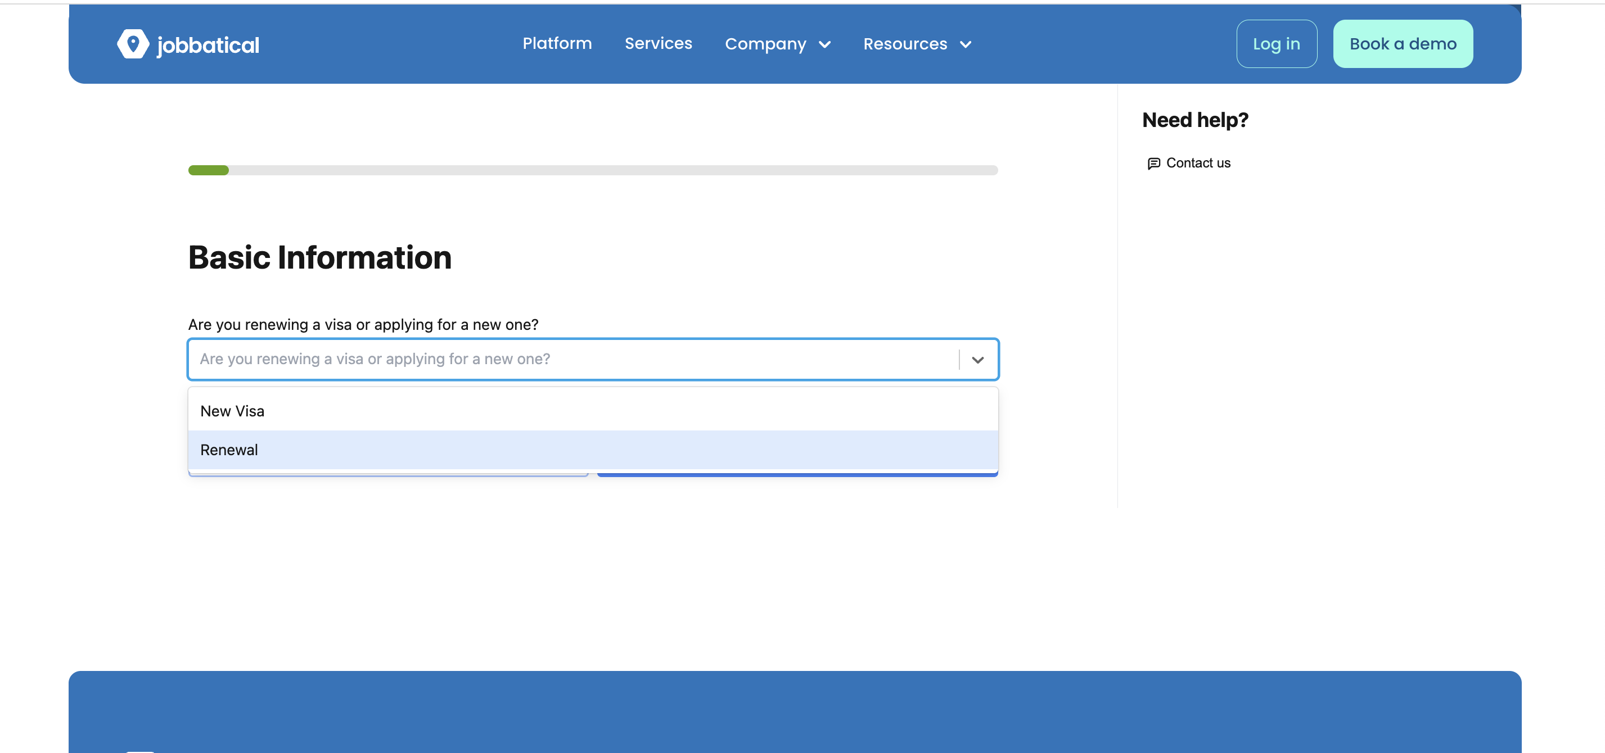Click the visa question label above the select
The width and height of the screenshot is (1605, 753).
(x=363, y=324)
